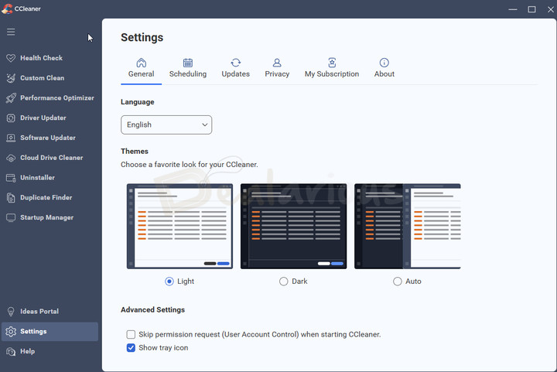Open the Uninstaller label
The image size is (557, 372).
[x=37, y=177]
